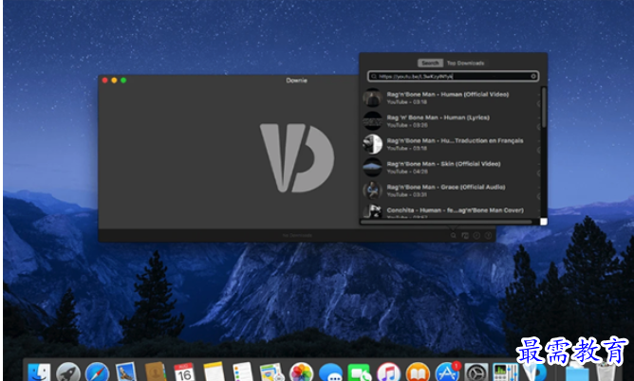Launch Safari from the Dock
This screenshot has height=381, width=634.
pyautogui.click(x=98, y=372)
